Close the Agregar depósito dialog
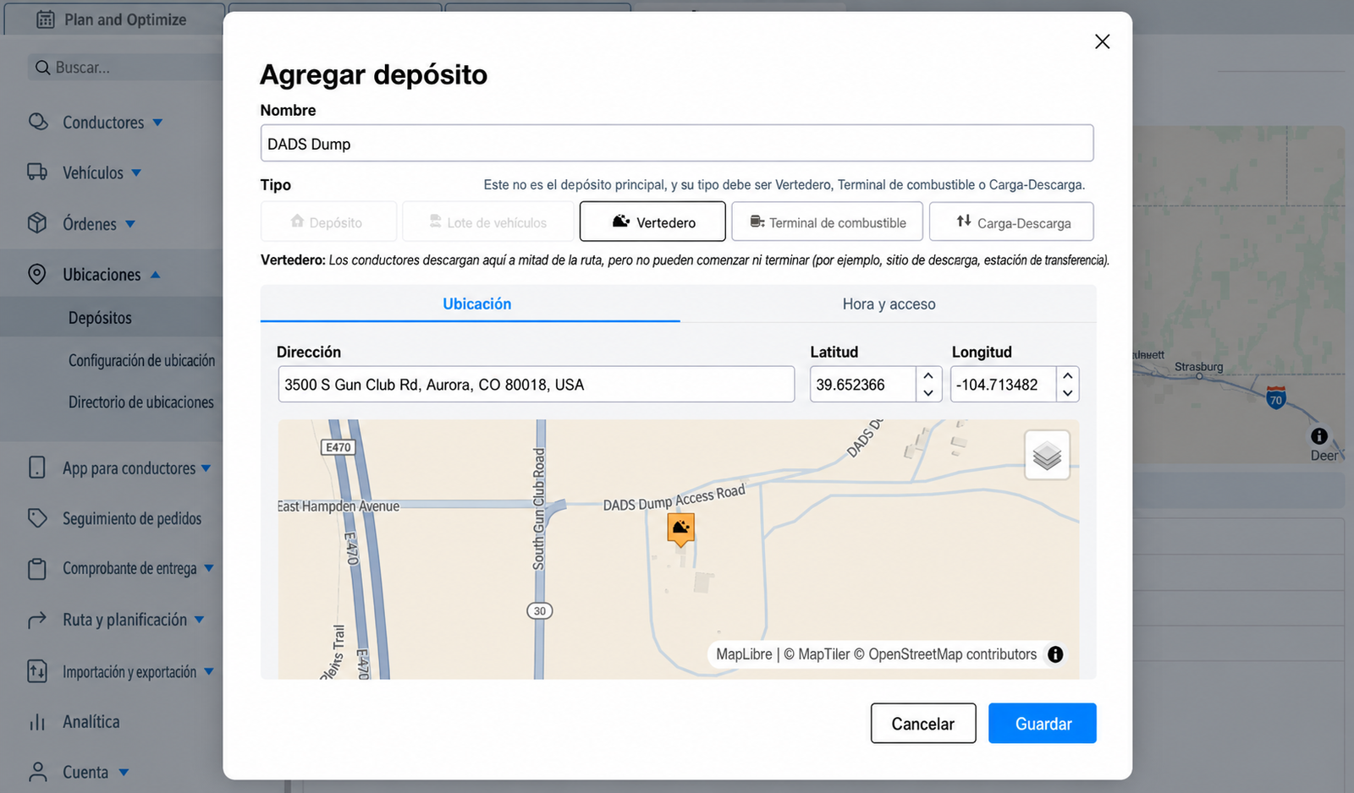The width and height of the screenshot is (1354, 793). tap(1102, 41)
